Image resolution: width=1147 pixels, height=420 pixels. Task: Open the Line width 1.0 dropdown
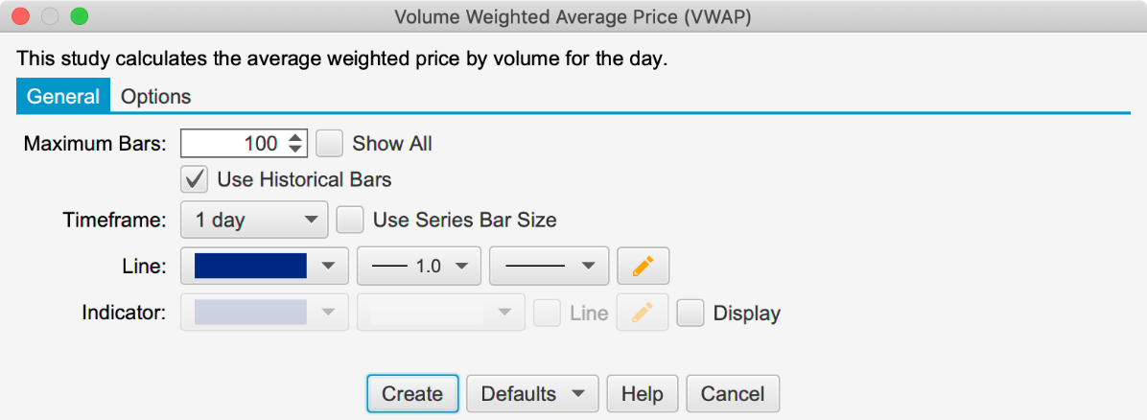418,267
